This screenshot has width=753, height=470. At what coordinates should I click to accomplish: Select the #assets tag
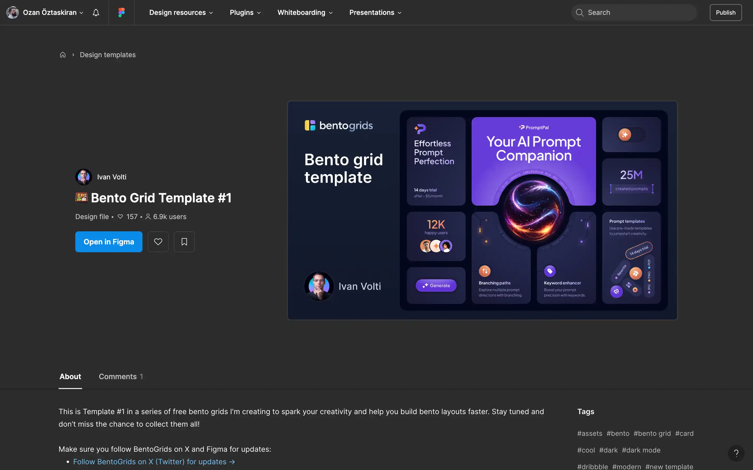tap(590, 433)
